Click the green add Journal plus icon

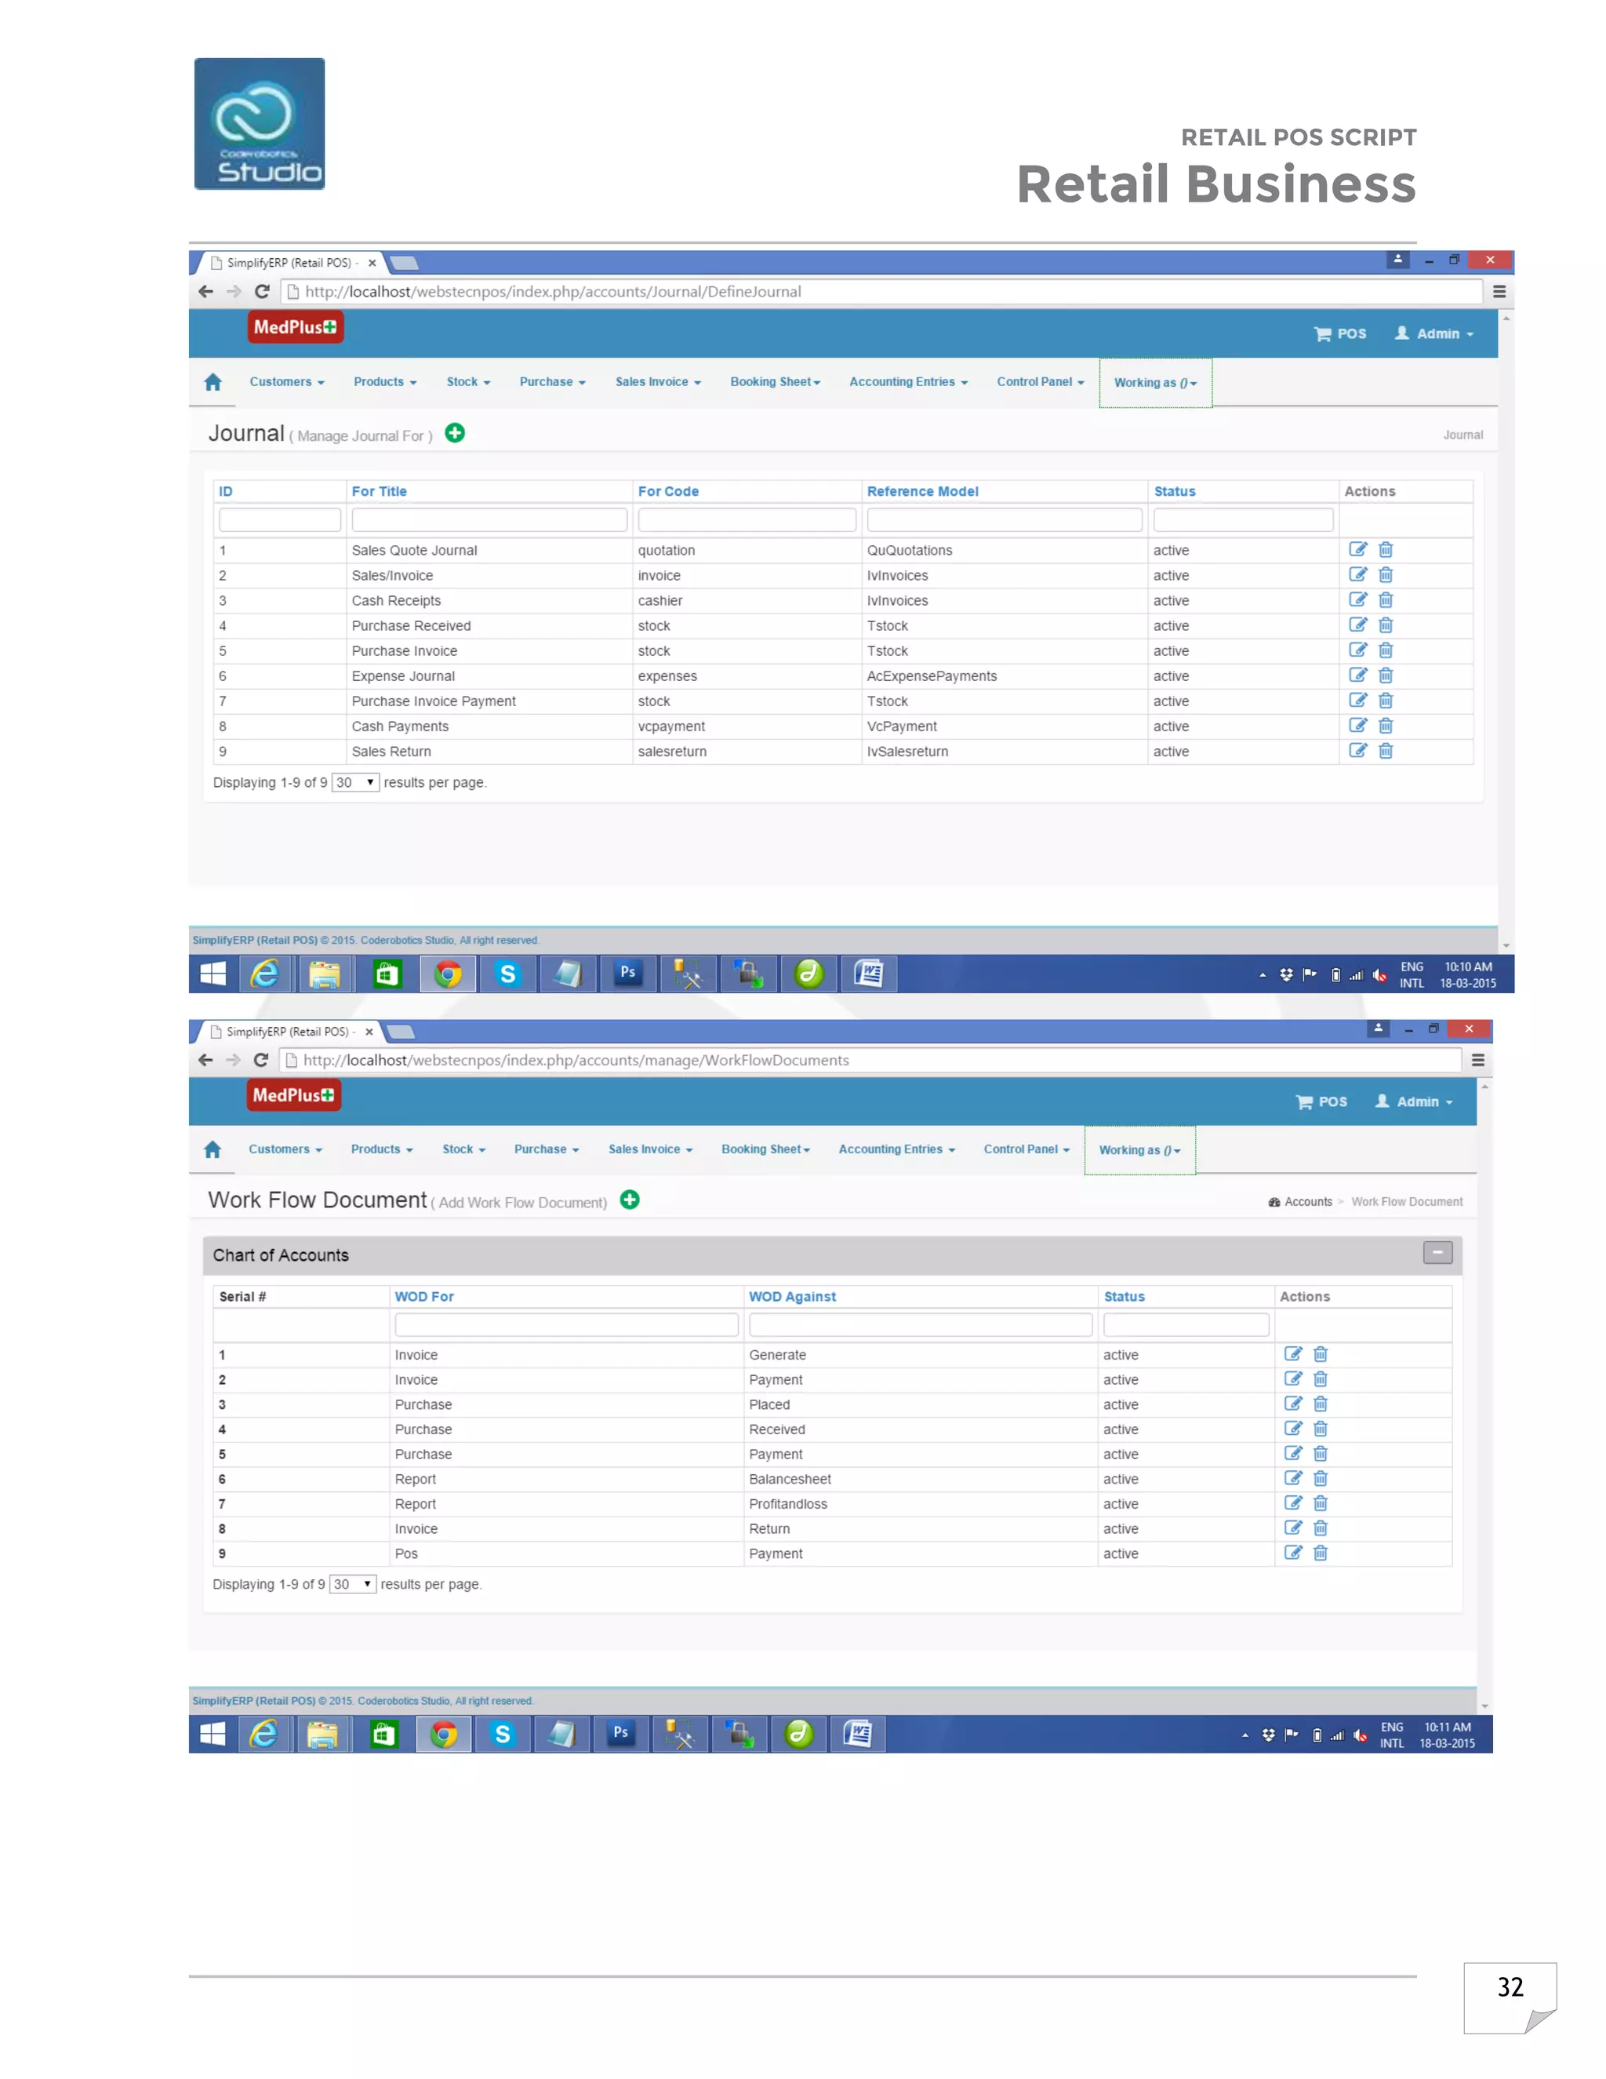[x=455, y=433]
